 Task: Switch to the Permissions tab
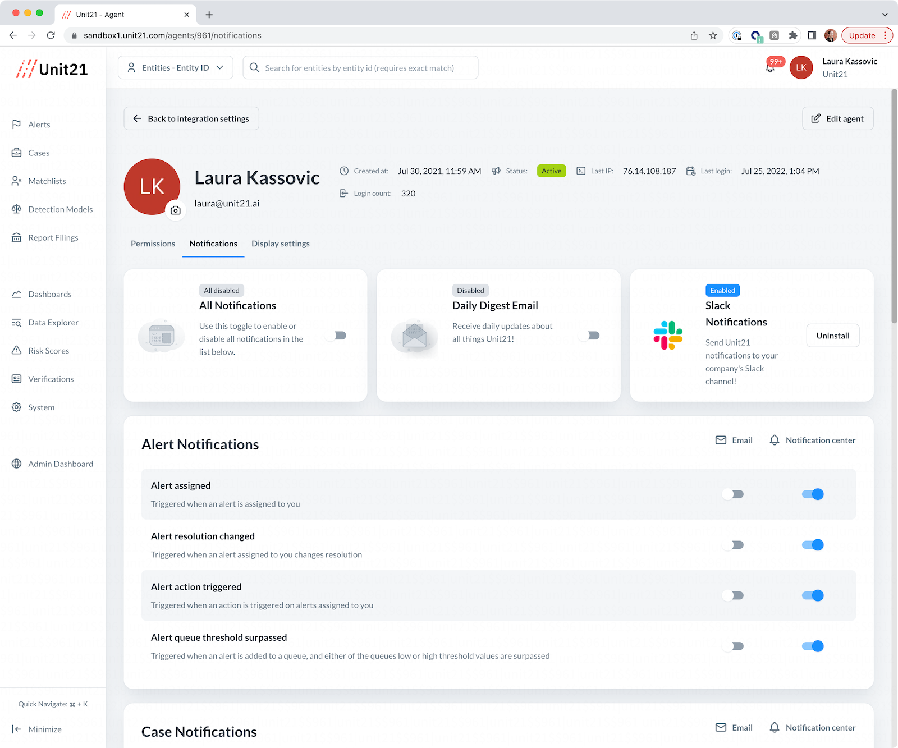pos(153,244)
